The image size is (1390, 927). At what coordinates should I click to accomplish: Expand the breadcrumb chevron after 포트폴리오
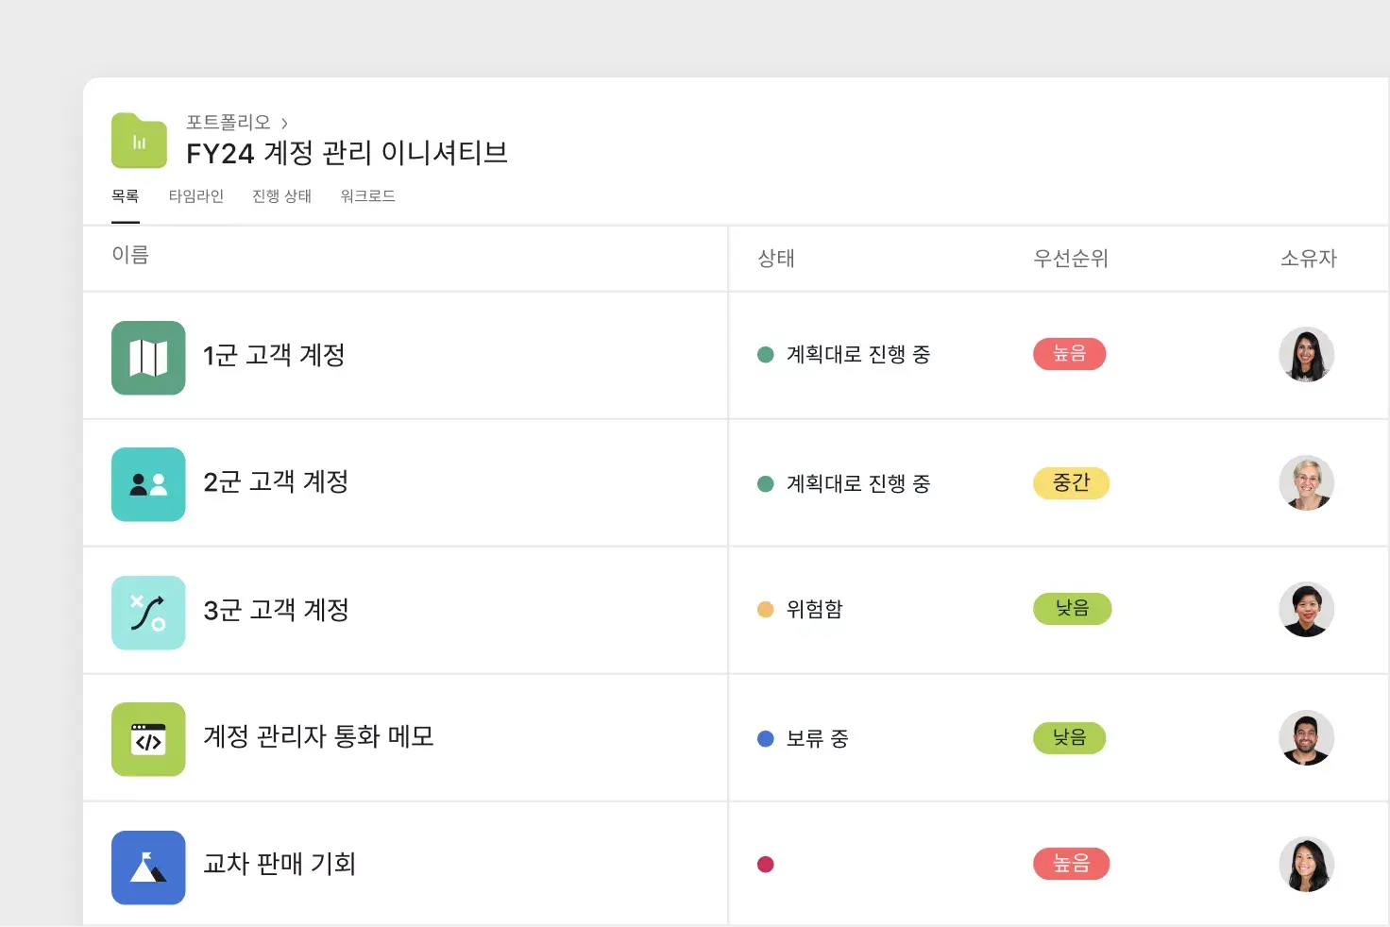tap(286, 122)
